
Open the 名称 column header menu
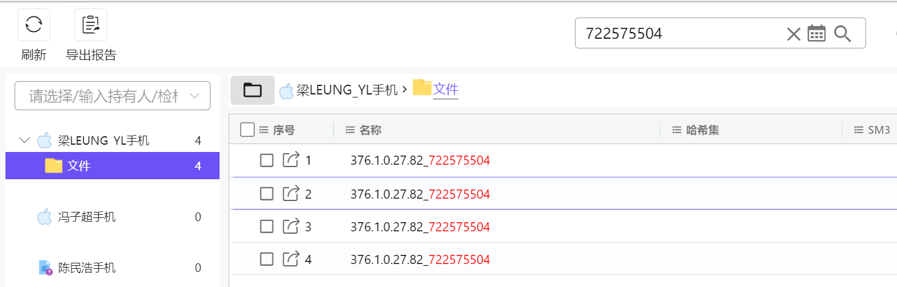click(350, 130)
